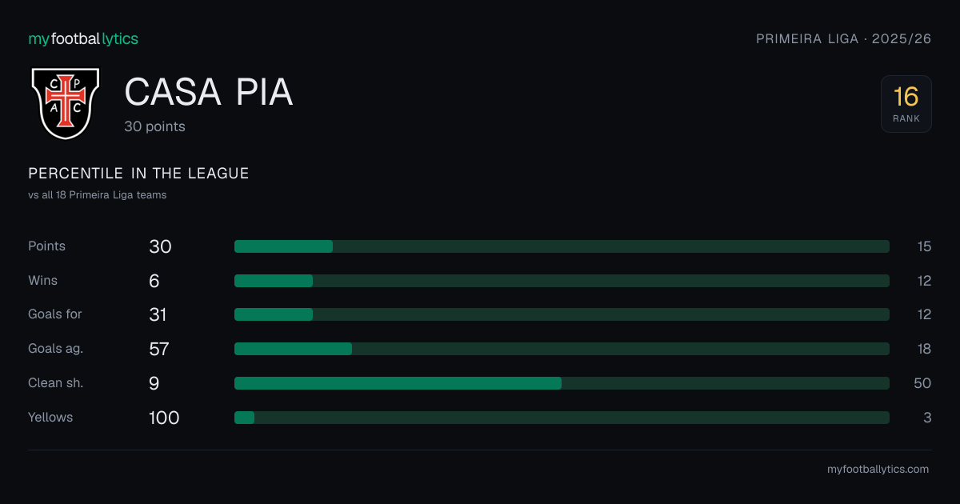Select the Wins percentile bar

(562, 281)
